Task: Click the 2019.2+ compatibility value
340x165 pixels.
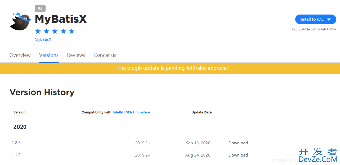Action: click(x=143, y=155)
